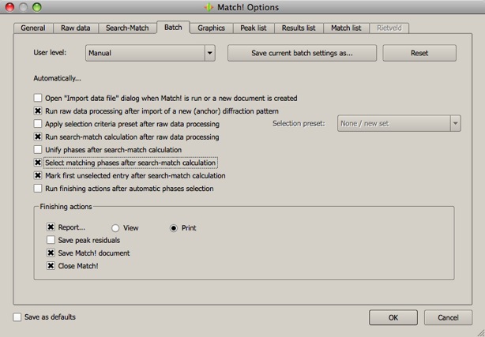Click Save current batch settings as button

[x=303, y=53]
